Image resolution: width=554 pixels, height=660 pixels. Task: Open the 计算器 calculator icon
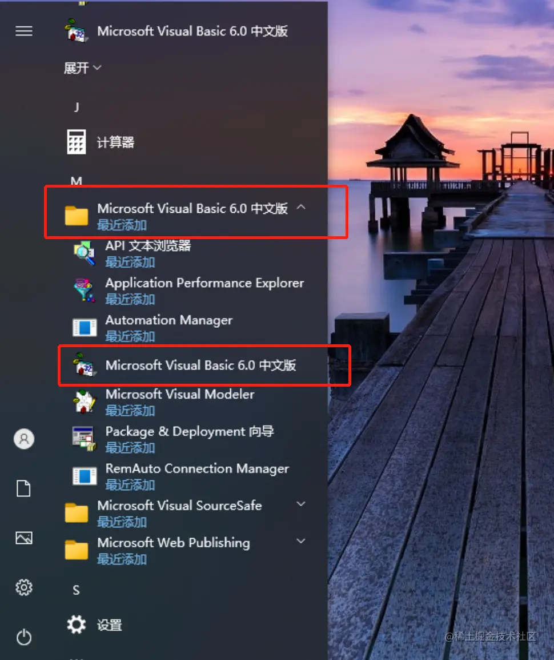tap(77, 142)
